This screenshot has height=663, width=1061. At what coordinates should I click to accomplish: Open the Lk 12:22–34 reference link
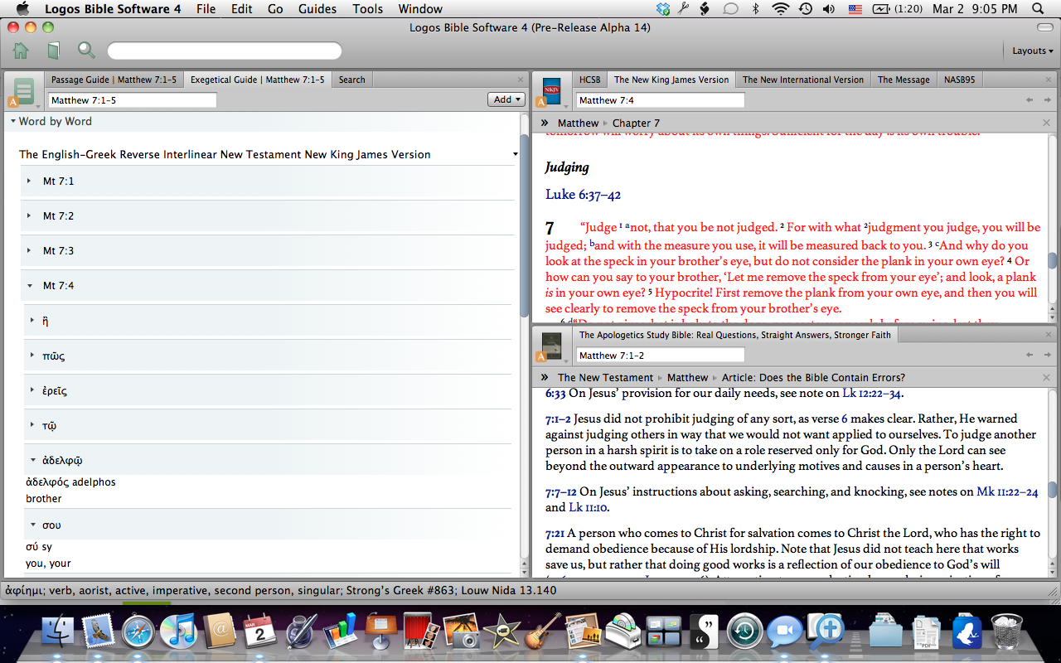[872, 394]
